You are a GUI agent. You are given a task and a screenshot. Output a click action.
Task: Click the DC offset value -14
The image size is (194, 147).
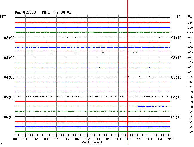(190, 122)
